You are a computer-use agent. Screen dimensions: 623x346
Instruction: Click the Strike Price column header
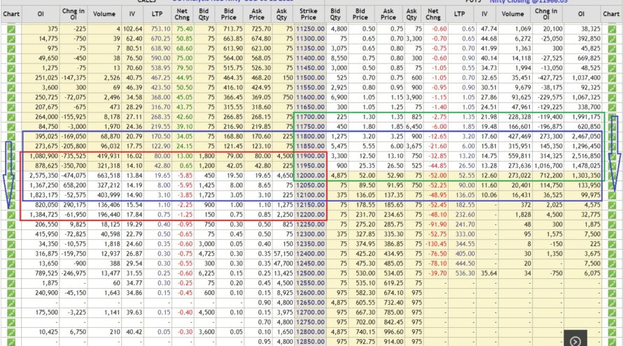tap(308, 14)
